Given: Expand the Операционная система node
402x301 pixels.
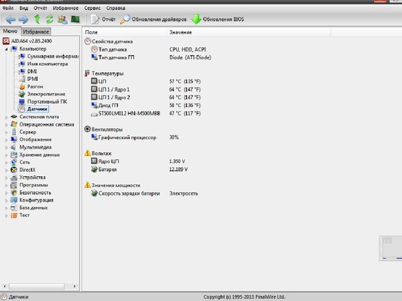Looking at the screenshot, I should 7,124.
